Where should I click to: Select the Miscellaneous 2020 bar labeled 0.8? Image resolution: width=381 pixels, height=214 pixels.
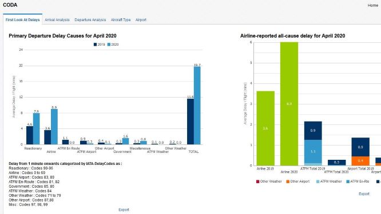[x=144, y=143]
